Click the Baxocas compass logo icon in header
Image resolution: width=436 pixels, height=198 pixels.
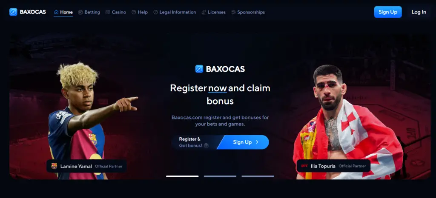pyautogui.click(x=13, y=12)
